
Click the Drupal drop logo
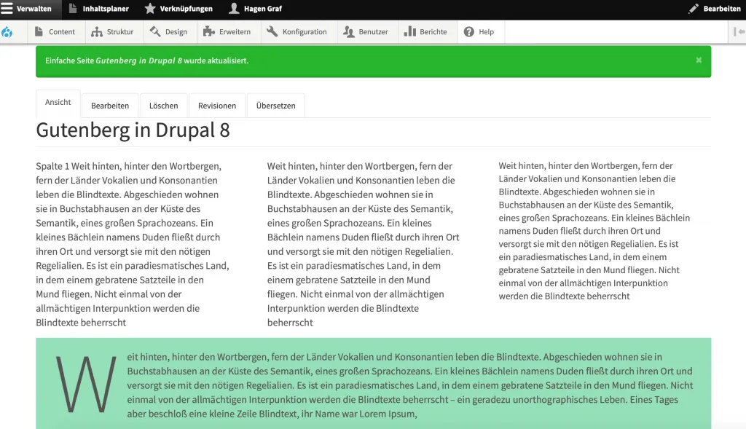coord(7,32)
